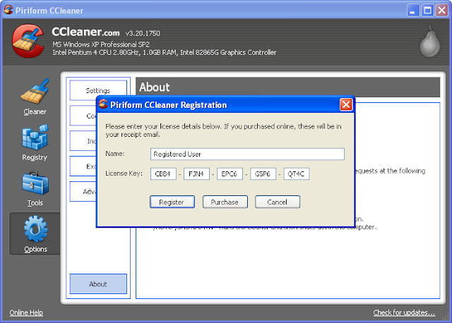This screenshot has height=323, width=452.
Task: Open the Tools toolbox section
Action: coord(35,188)
